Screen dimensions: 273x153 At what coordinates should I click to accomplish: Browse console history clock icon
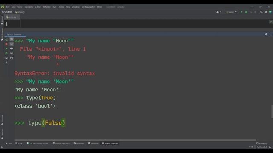point(12,58)
